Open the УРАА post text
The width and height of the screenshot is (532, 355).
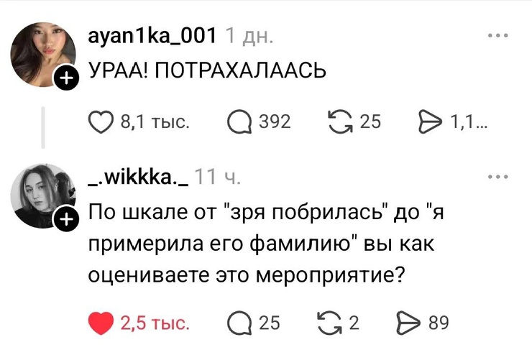coord(207,70)
